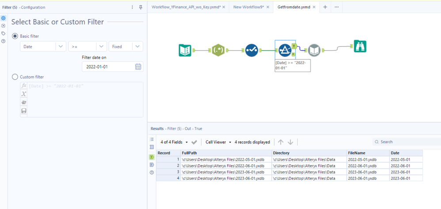Select the Dynamic Input tool node
Viewport: 441px width, 209px height.
coord(314,50)
